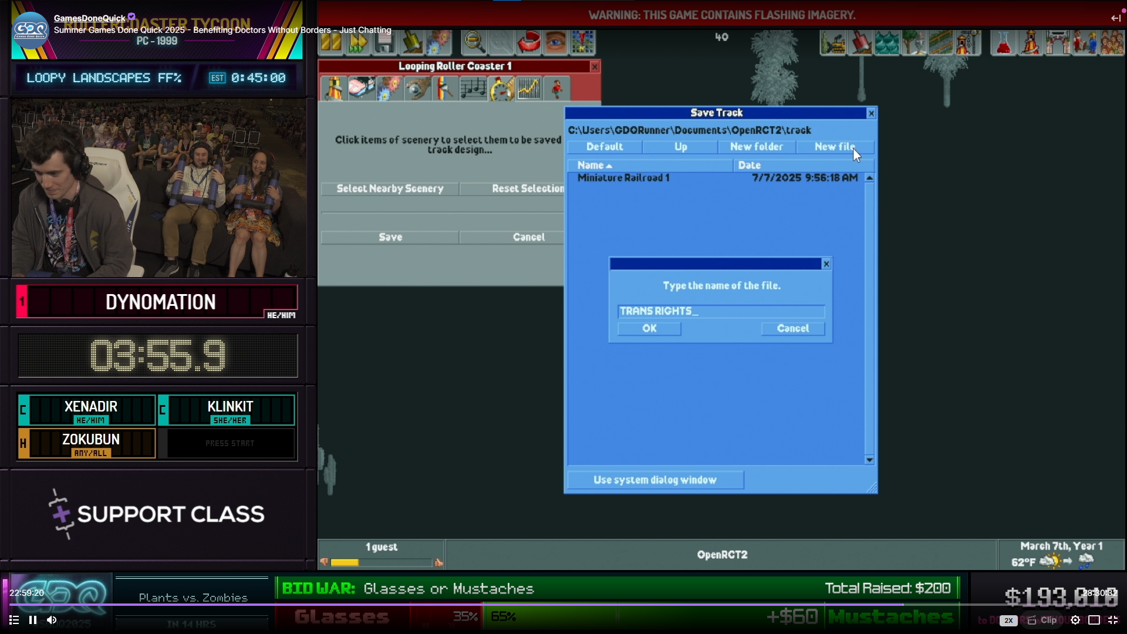Open the ride graphs chart tab
Viewport: 1127px width, 634px height.
pyautogui.click(x=529, y=89)
